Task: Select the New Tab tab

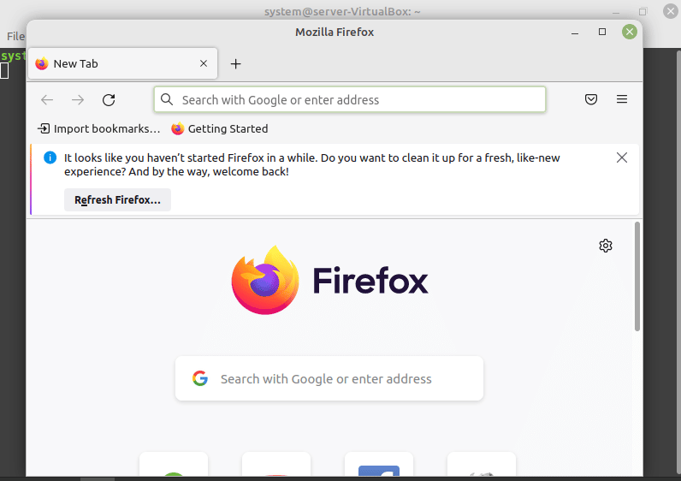Action: [x=122, y=63]
